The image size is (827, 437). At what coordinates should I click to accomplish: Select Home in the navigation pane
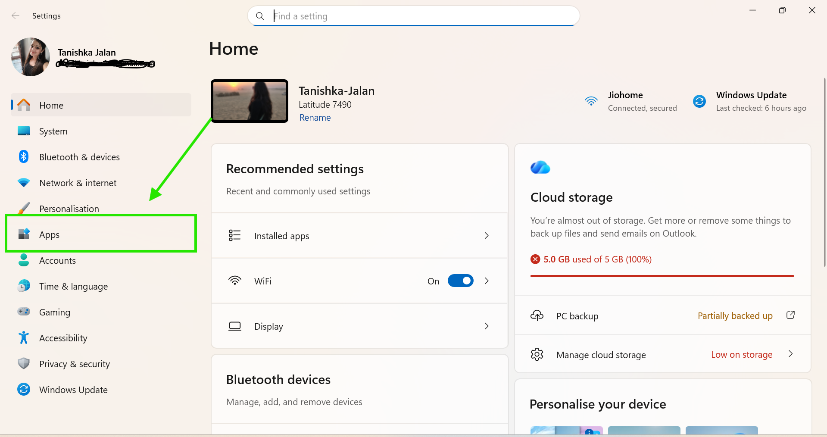[x=101, y=105]
